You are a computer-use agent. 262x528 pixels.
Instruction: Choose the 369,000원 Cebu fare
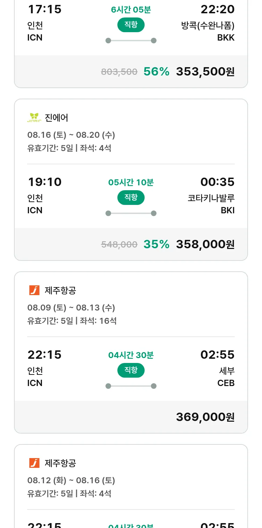(x=205, y=417)
